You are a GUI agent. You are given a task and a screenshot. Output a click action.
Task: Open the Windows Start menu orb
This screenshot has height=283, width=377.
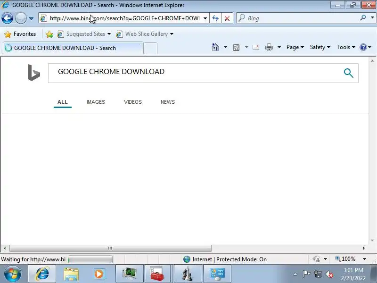(x=13, y=274)
